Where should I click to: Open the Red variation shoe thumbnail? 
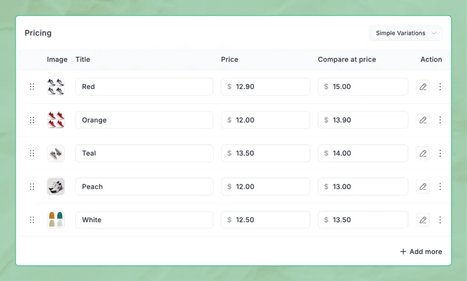pos(56,87)
